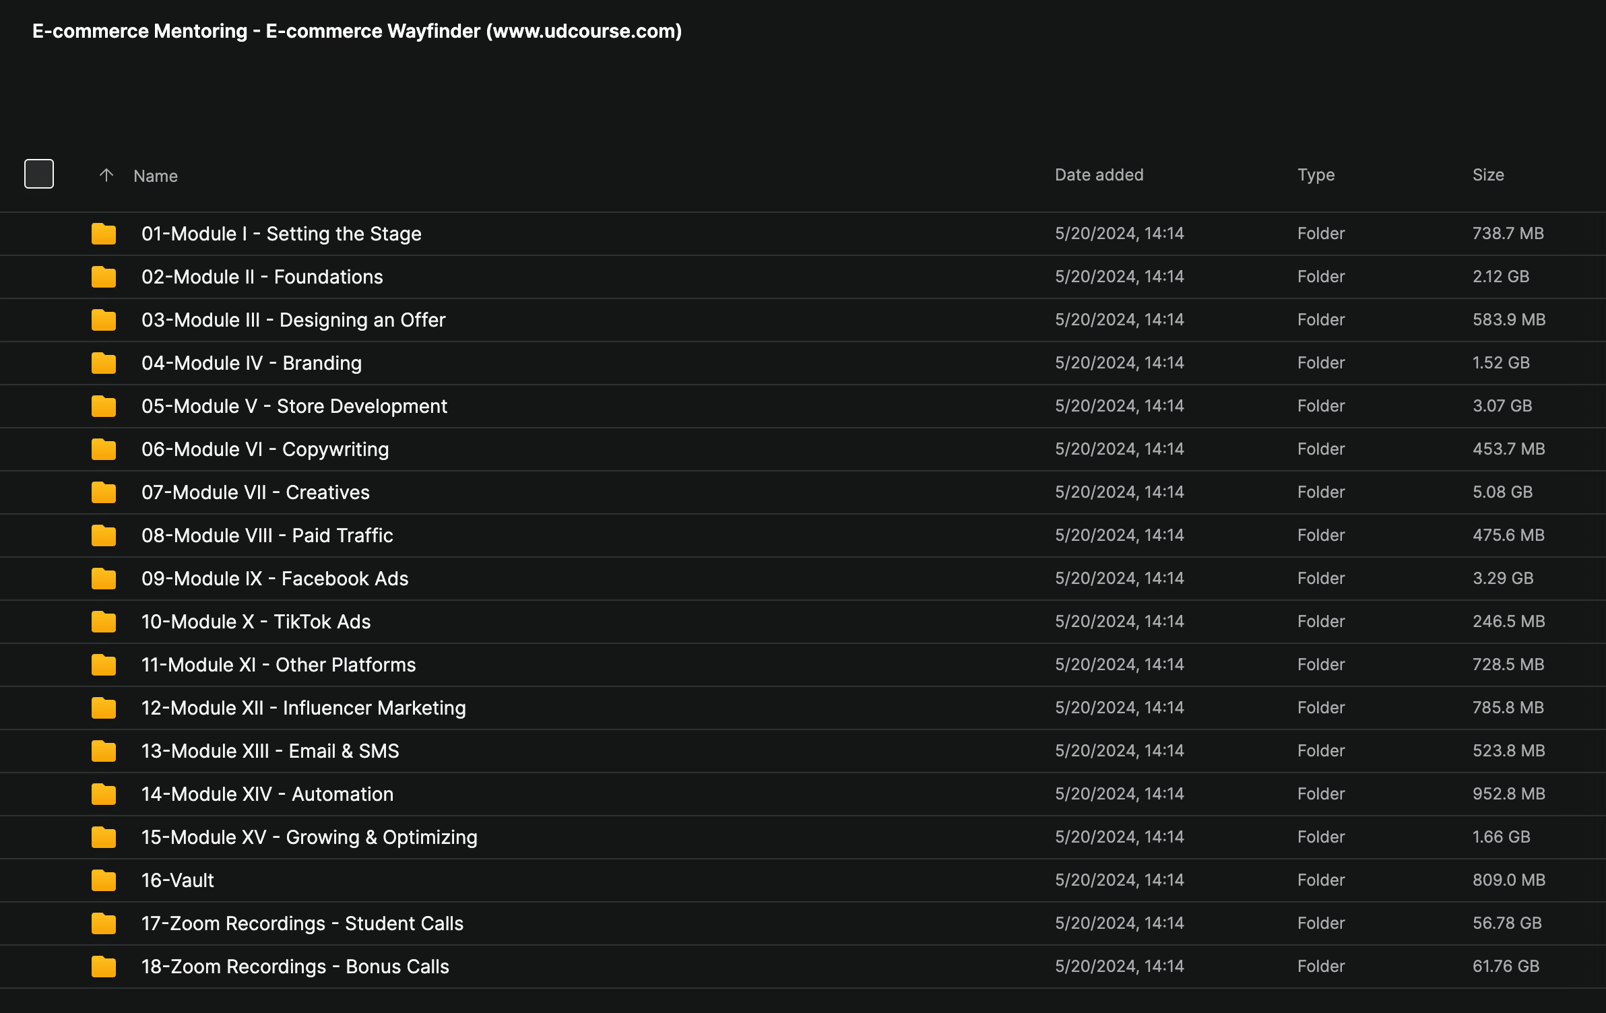The width and height of the screenshot is (1606, 1013).
Task: Click the folder icon for Module IV Branding
Action: coord(104,363)
